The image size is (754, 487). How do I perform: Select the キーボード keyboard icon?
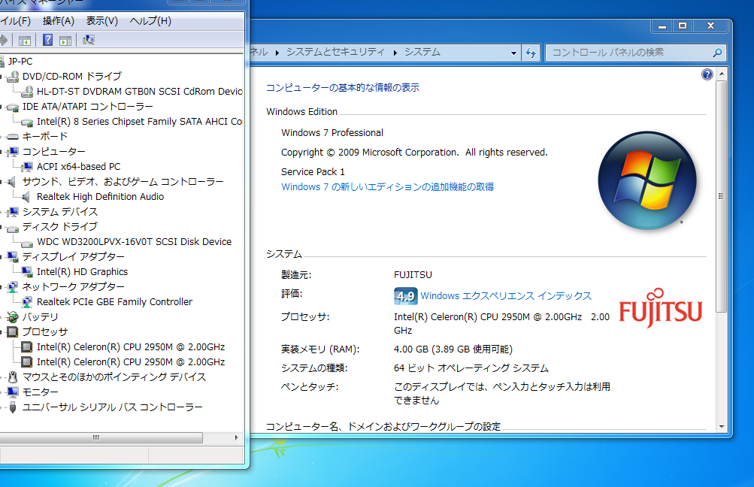pos(13,137)
